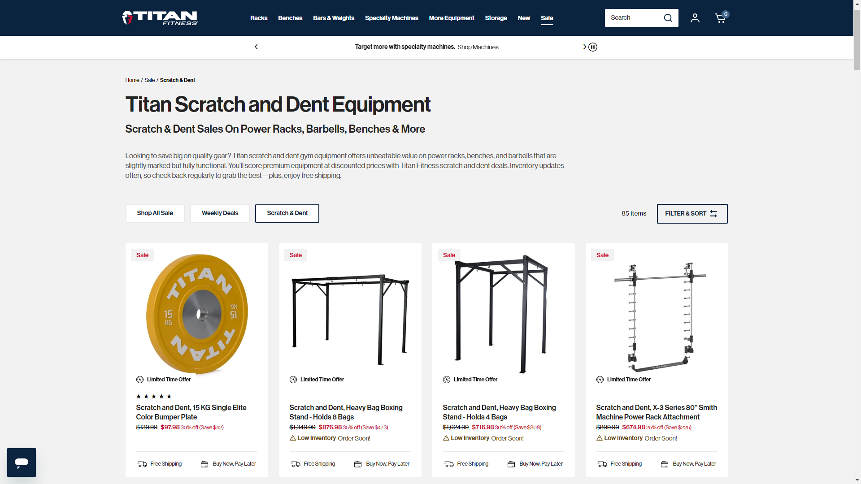861x484 pixels.
Task: Click Buy Now Pay Later icon on 8 Bags card
Action: point(358,464)
